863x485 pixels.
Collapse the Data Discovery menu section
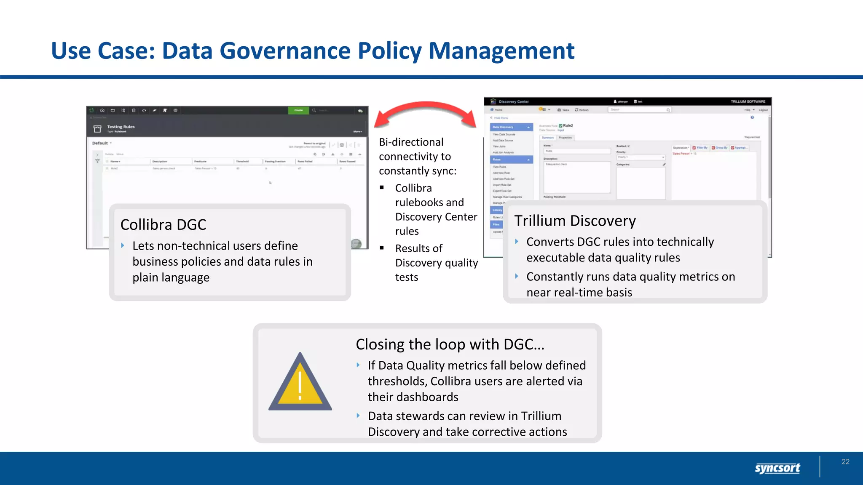pos(512,127)
